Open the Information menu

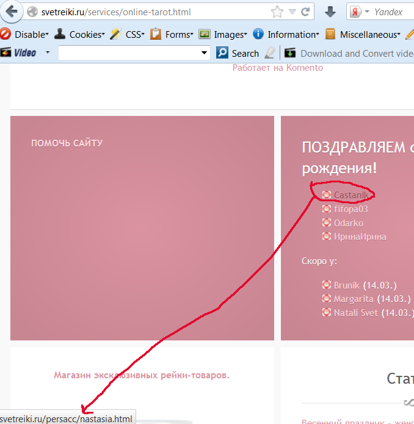coord(293,35)
